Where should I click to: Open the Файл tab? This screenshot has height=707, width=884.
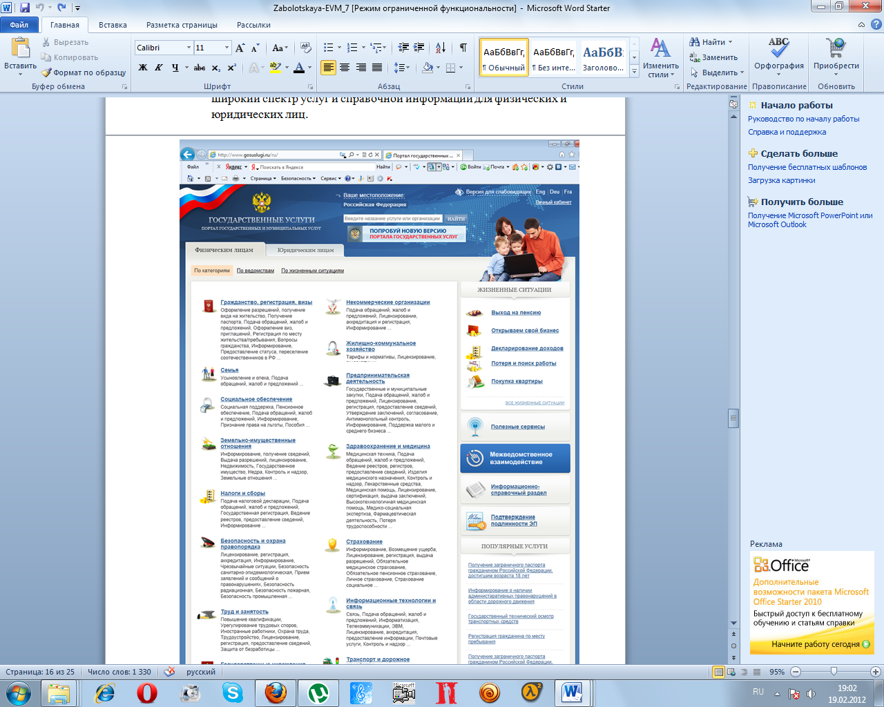(19, 25)
